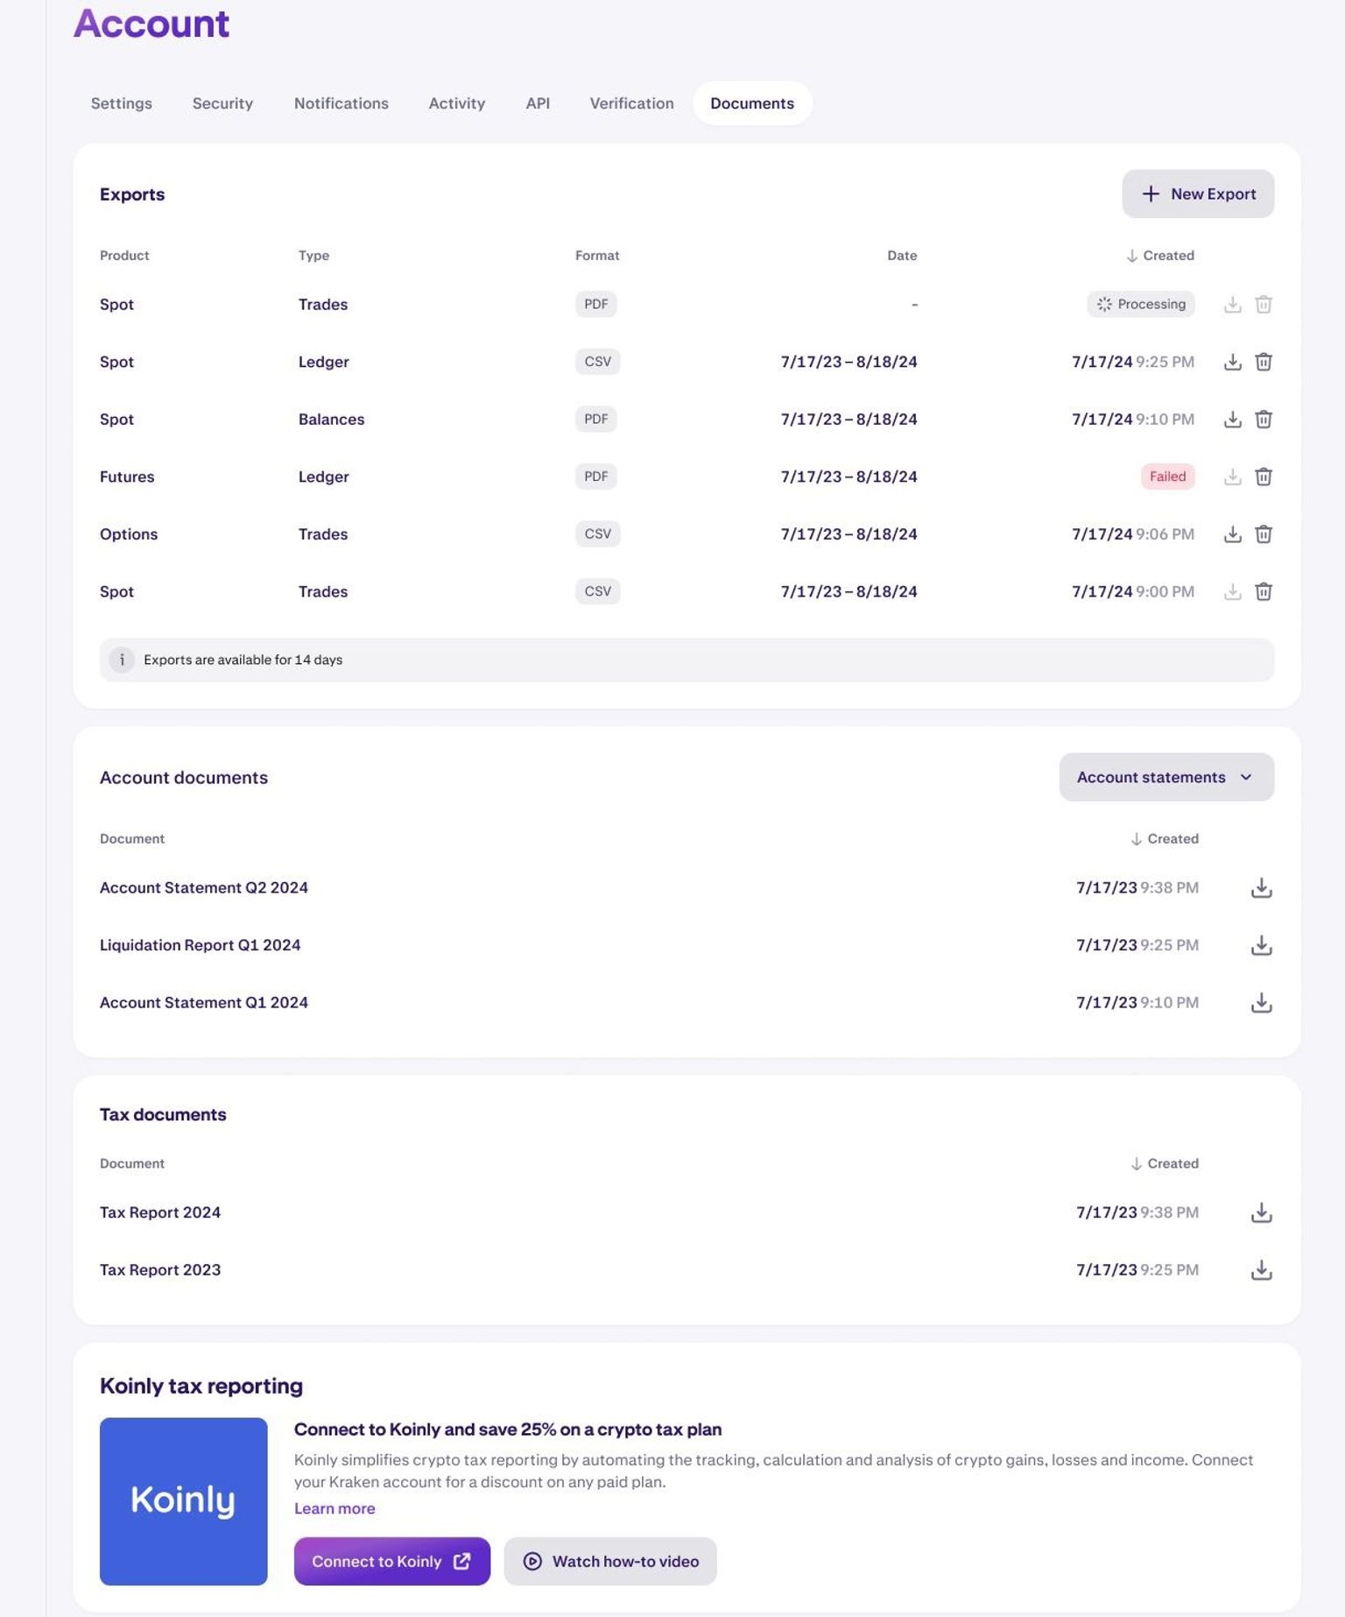Download the Spot Balances PDF export
The height and width of the screenshot is (1617, 1345).
1232,420
